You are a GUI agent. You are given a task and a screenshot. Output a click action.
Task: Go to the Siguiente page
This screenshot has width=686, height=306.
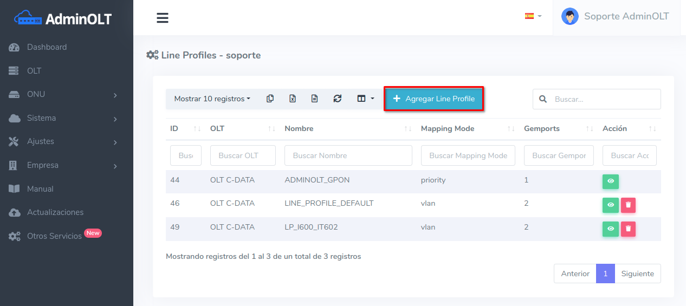[x=637, y=274]
